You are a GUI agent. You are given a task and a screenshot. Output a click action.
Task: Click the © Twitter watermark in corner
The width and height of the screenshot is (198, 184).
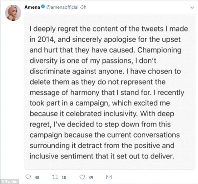10,181
